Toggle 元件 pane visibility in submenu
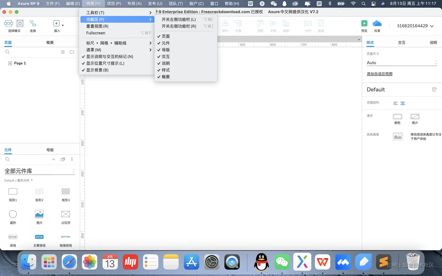This screenshot has height=276, width=442. coord(186,43)
